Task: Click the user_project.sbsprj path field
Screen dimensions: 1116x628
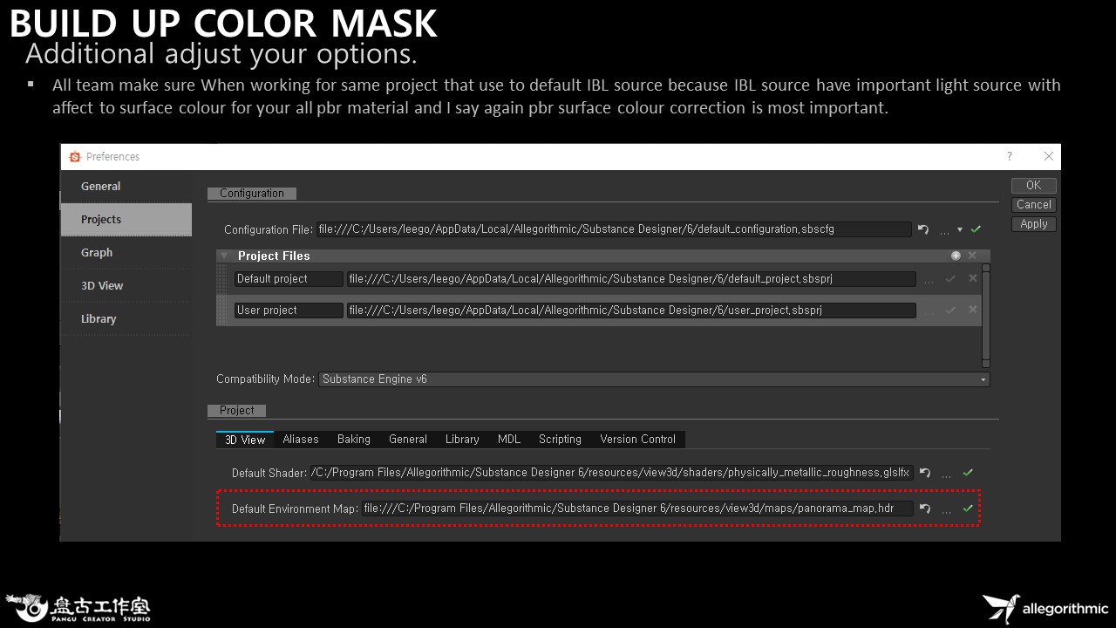Action: pos(631,310)
